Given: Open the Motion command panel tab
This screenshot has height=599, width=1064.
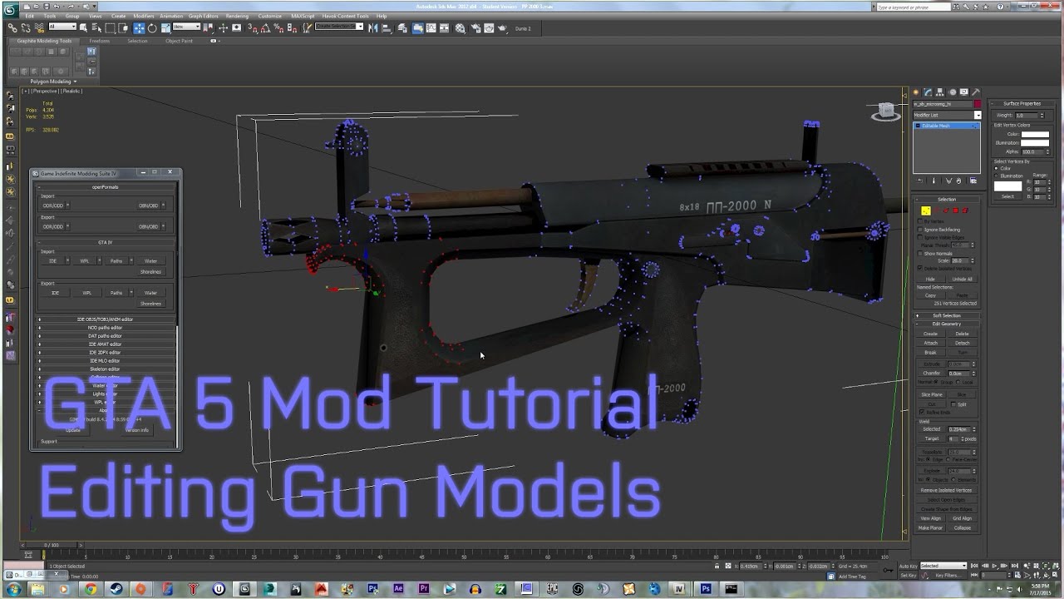Looking at the screenshot, I should click(x=953, y=92).
